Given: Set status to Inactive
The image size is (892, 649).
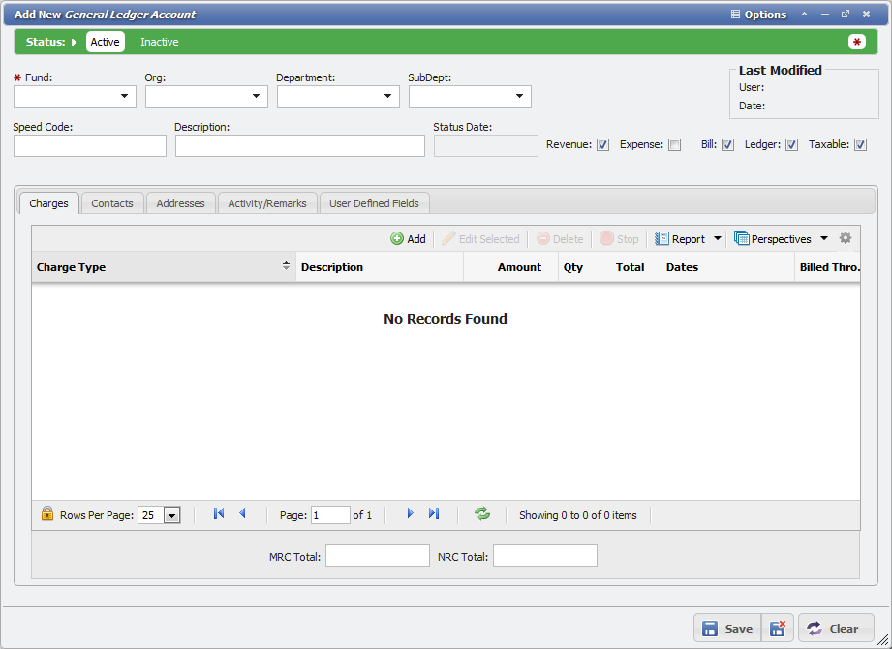Looking at the screenshot, I should point(159,42).
